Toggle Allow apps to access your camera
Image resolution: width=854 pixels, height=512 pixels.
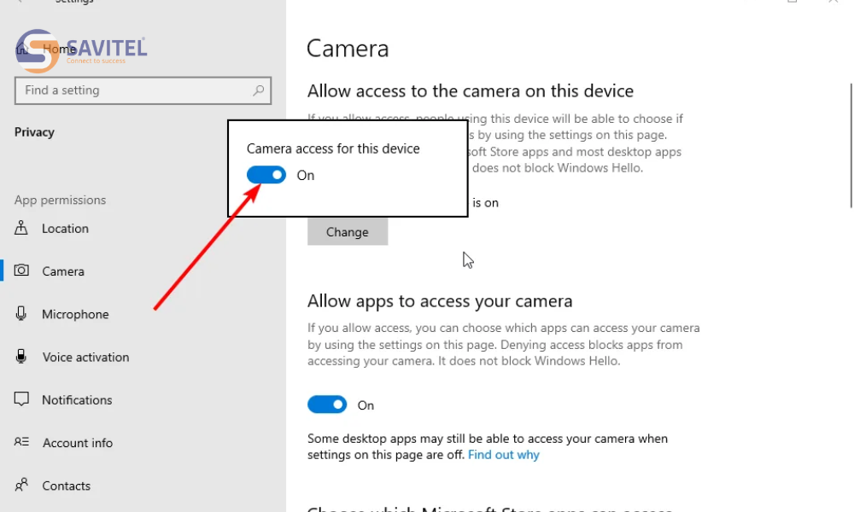pyautogui.click(x=327, y=404)
